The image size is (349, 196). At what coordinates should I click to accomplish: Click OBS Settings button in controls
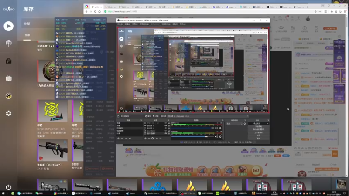click(258, 135)
